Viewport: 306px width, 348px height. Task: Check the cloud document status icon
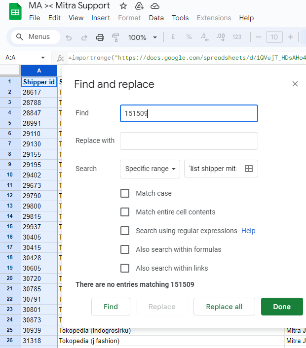coord(155,6)
